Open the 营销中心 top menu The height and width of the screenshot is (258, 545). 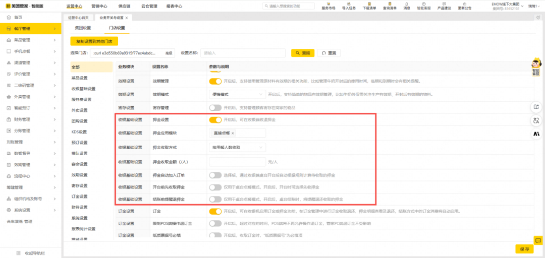(x=99, y=7)
